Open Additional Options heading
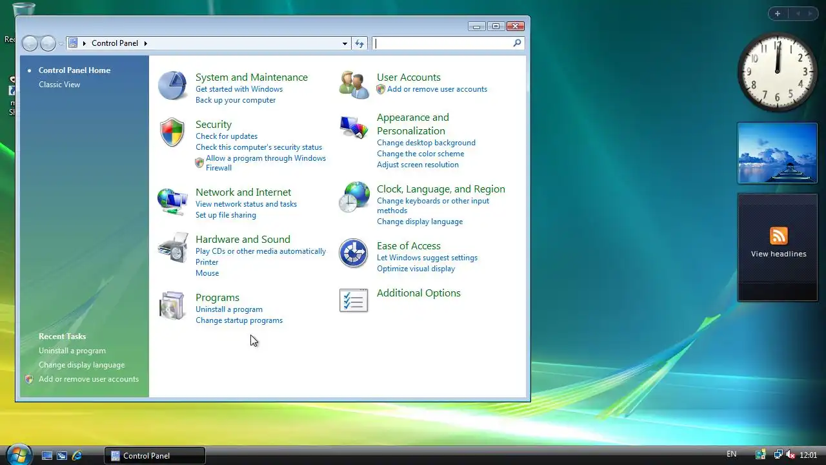 coord(418,293)
